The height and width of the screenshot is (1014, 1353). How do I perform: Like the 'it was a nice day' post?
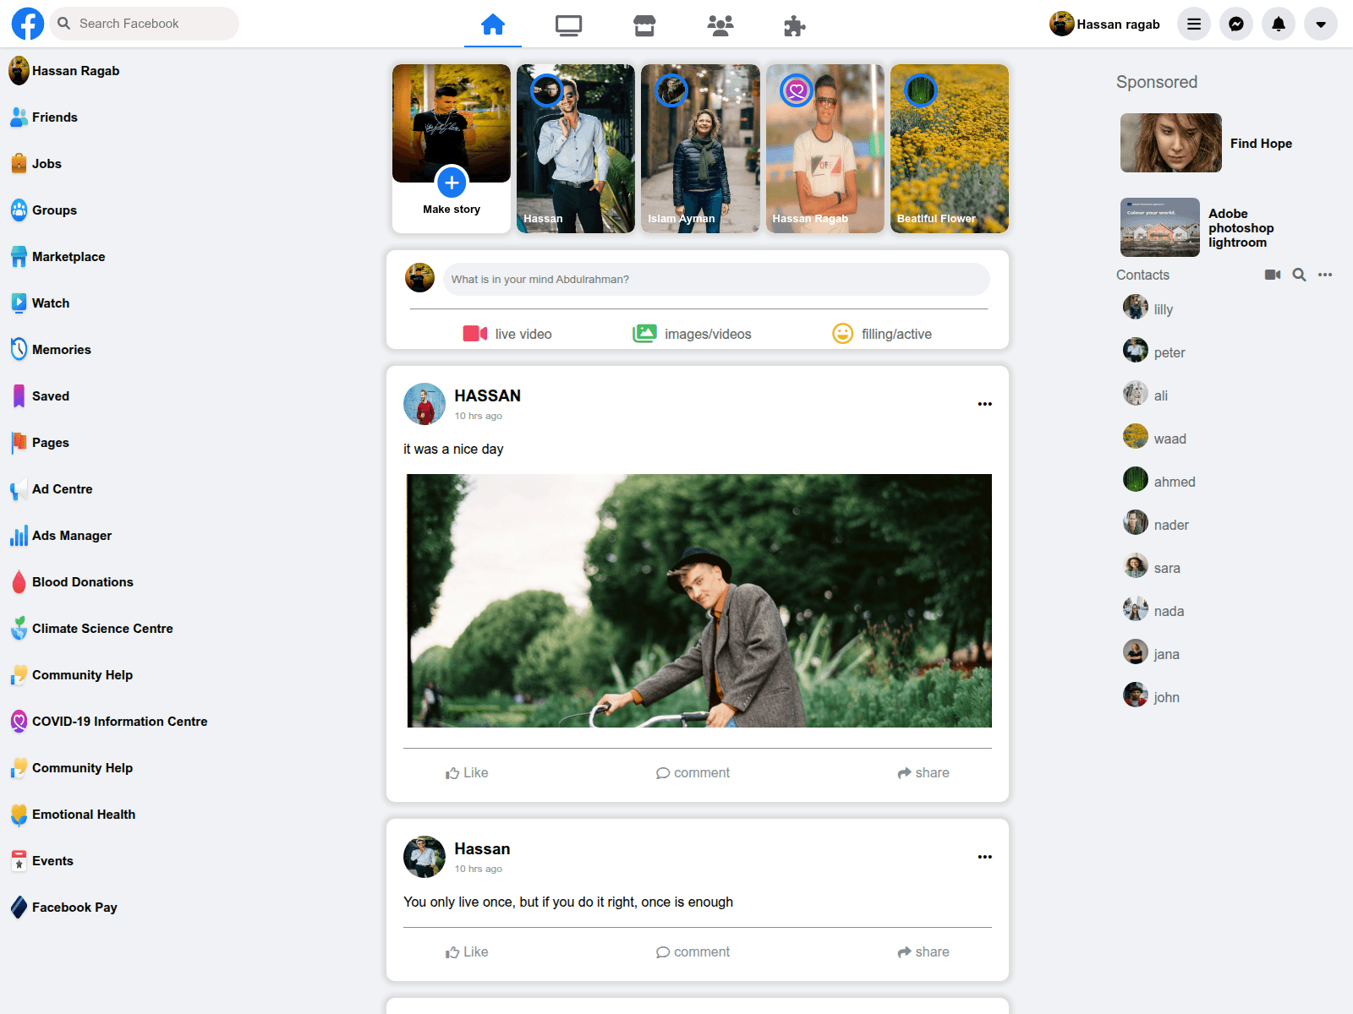point(467,773)
